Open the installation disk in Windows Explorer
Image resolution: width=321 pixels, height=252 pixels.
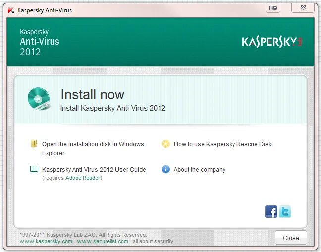point(93,148)
